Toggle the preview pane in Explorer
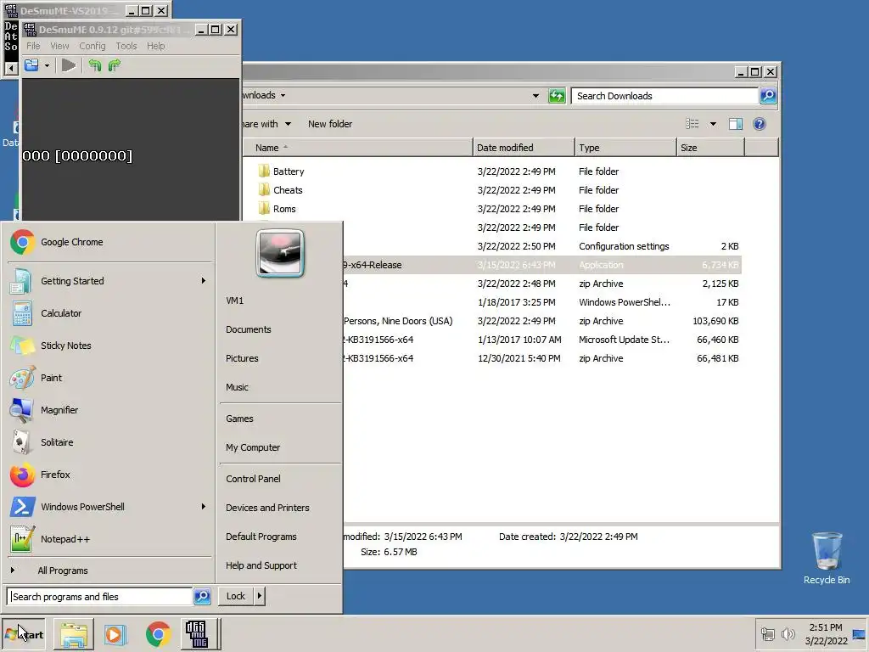 tap(736, 124)
